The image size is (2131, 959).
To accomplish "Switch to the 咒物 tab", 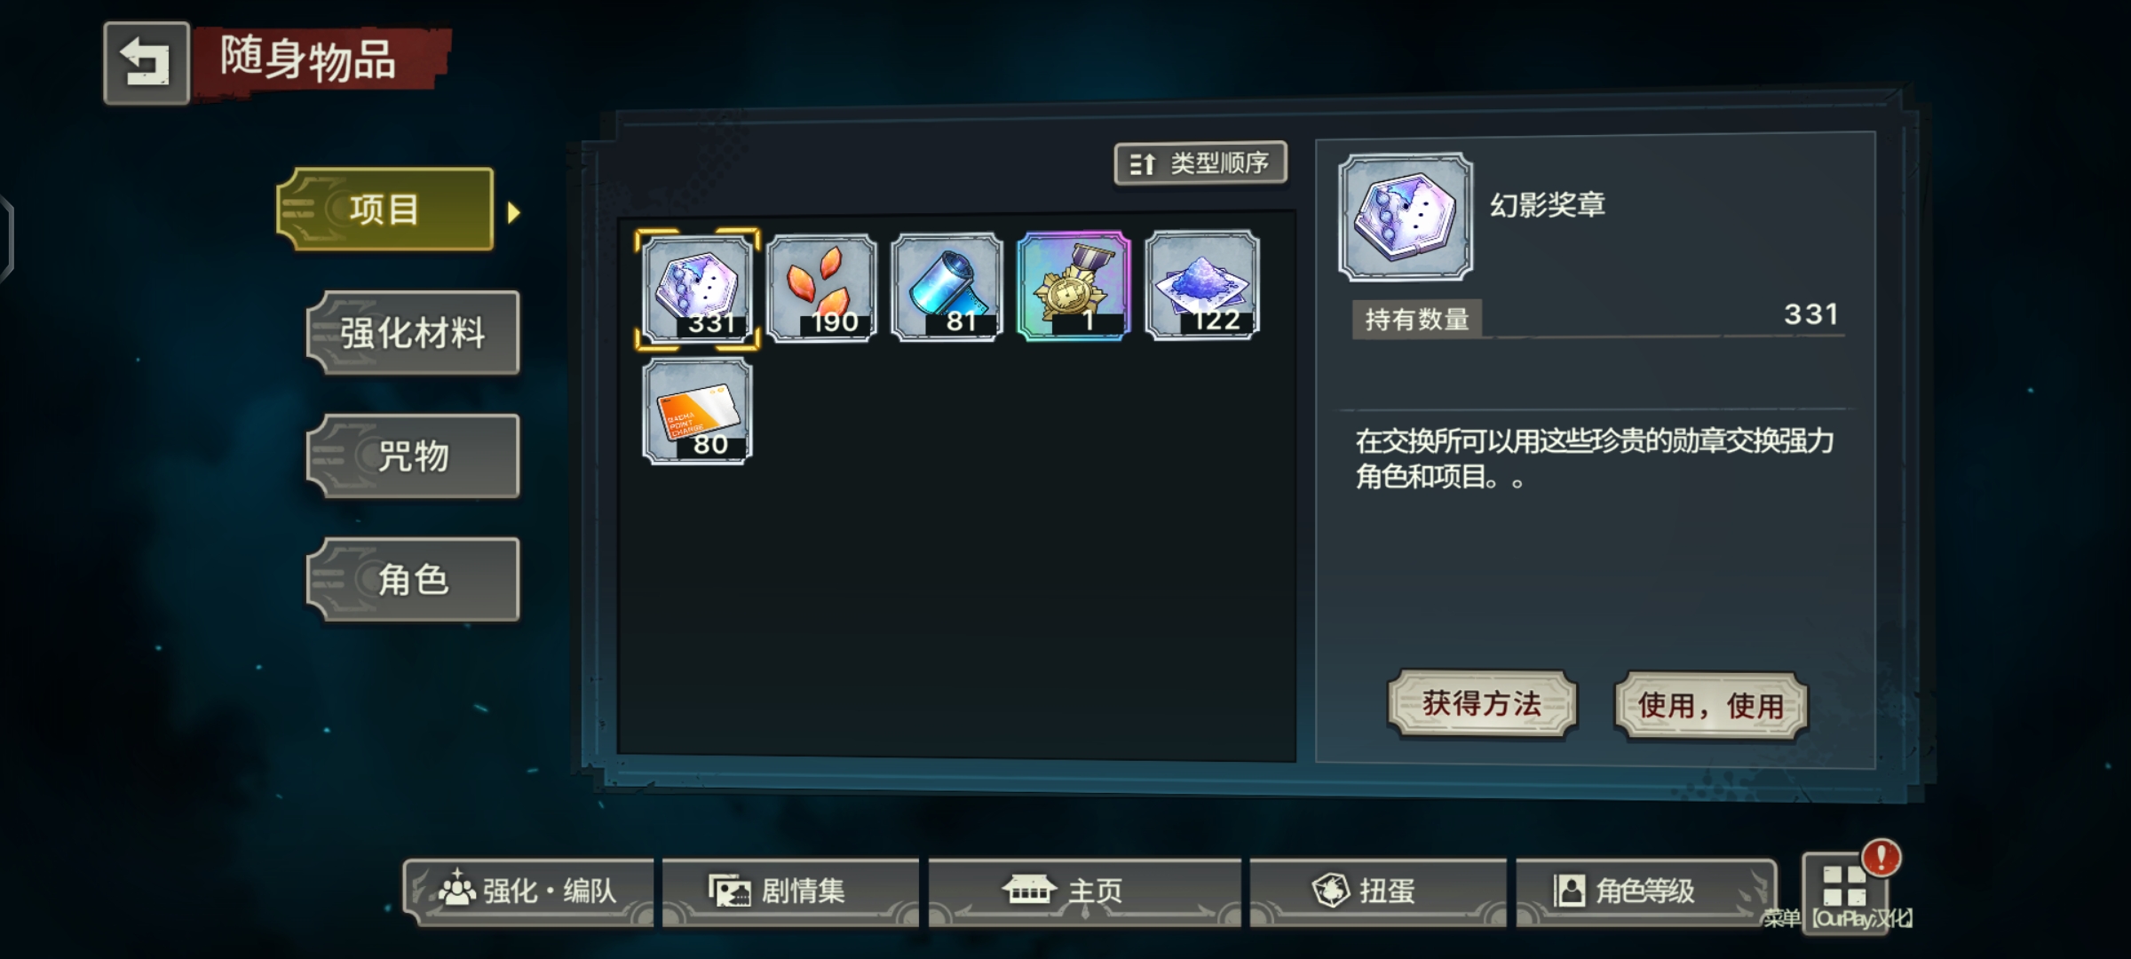I will (x=413, y=456).
